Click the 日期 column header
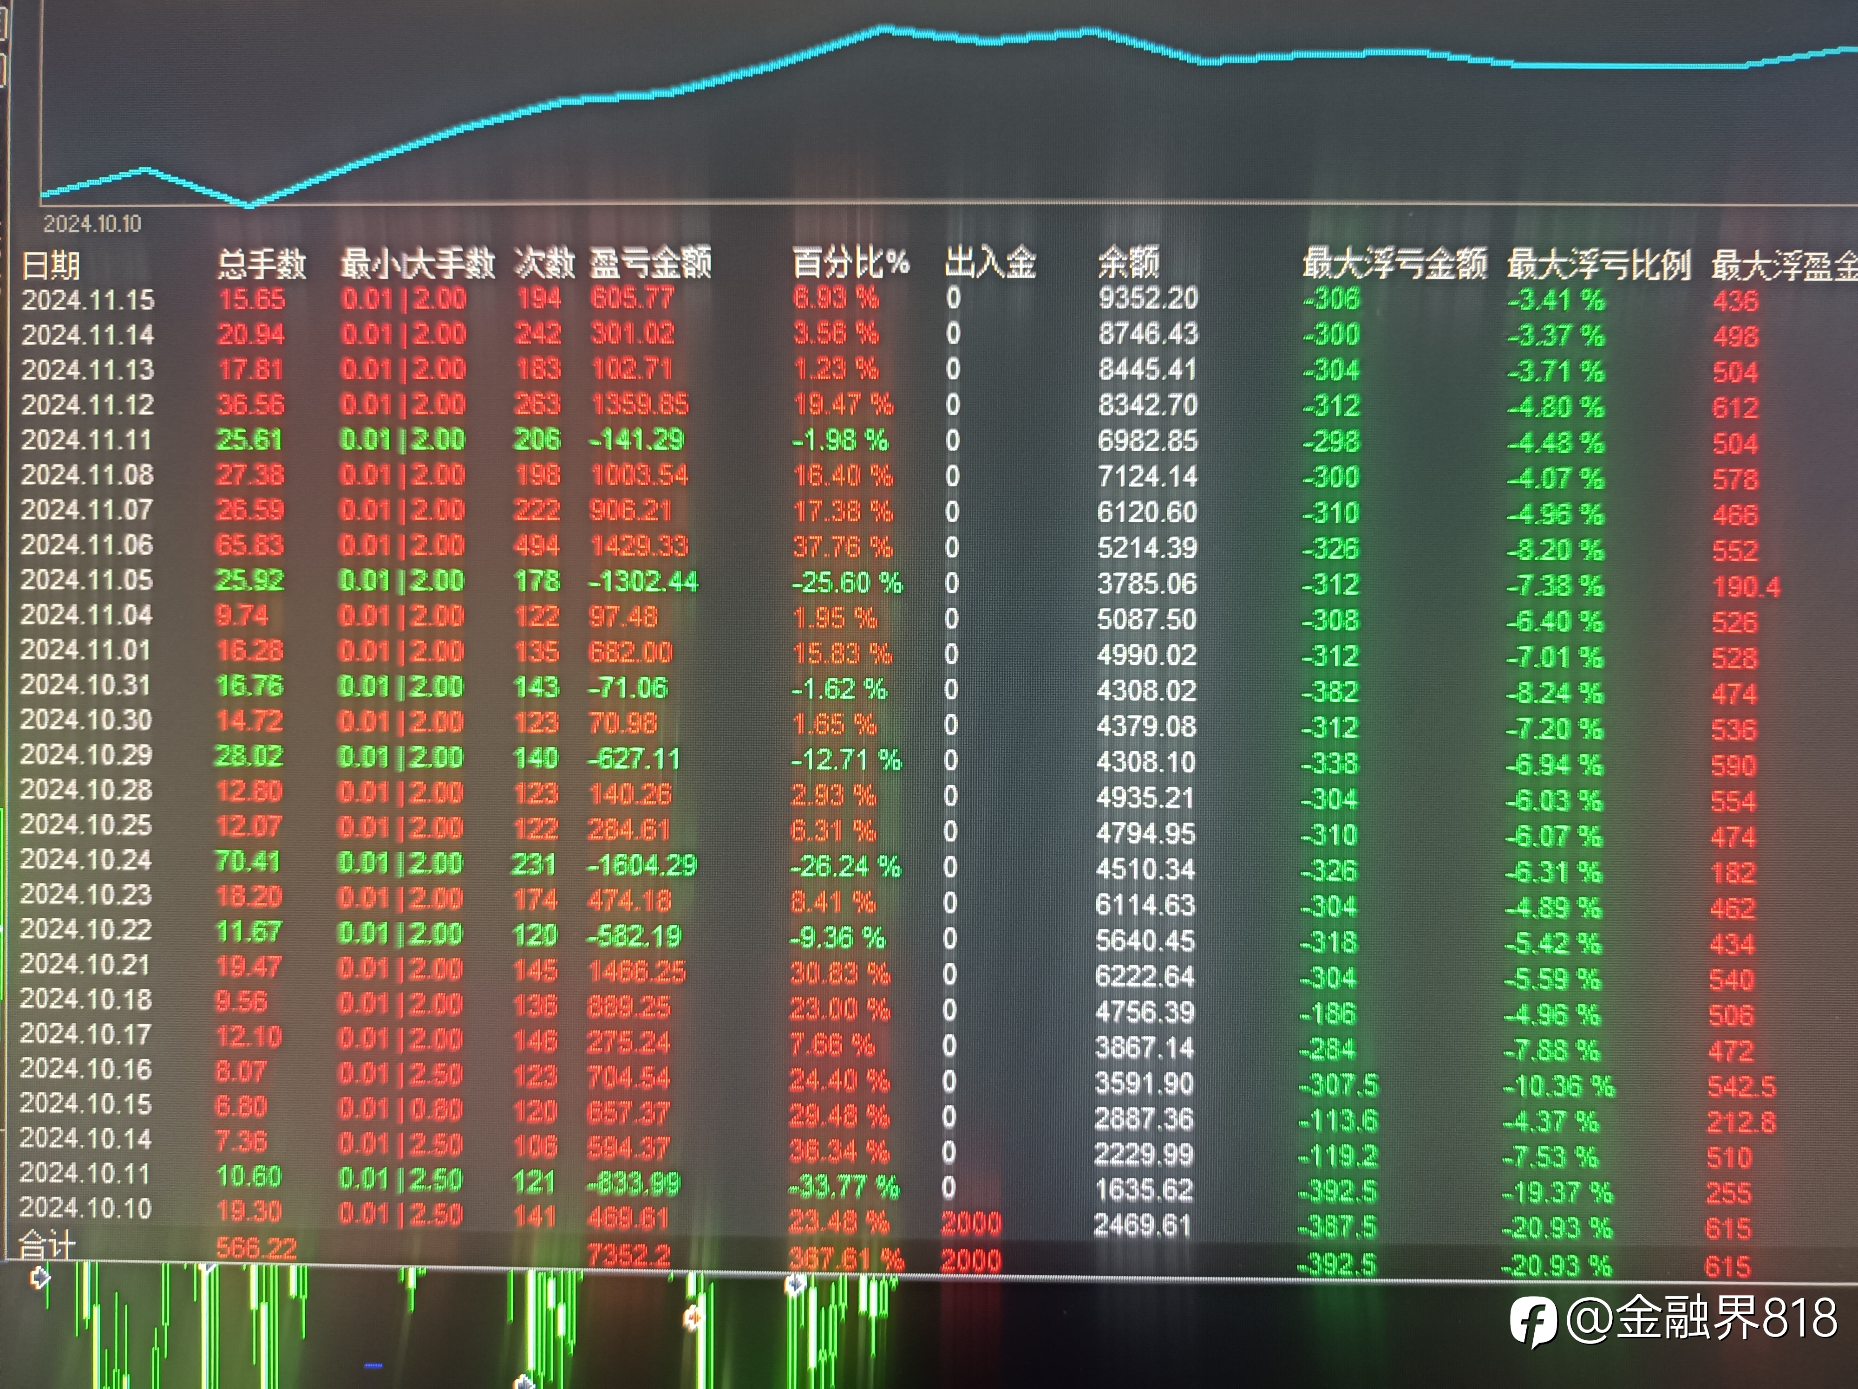The height and width of the screenshot is (1389, 1858). (x=50, y=265)
